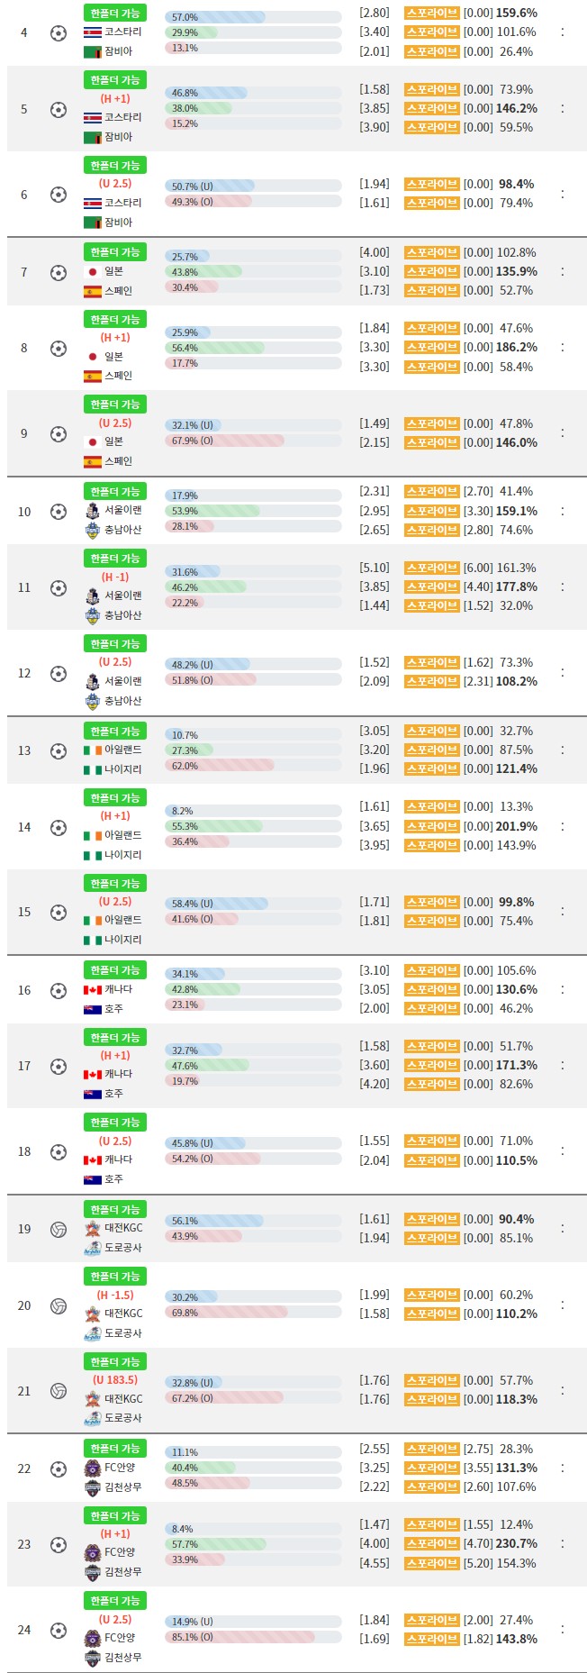This screenshot has width=587, height=1673.
Task: Click the 한폴더 가능 badge in row 6
Action: pyautogui.click(x=115, y=166)
